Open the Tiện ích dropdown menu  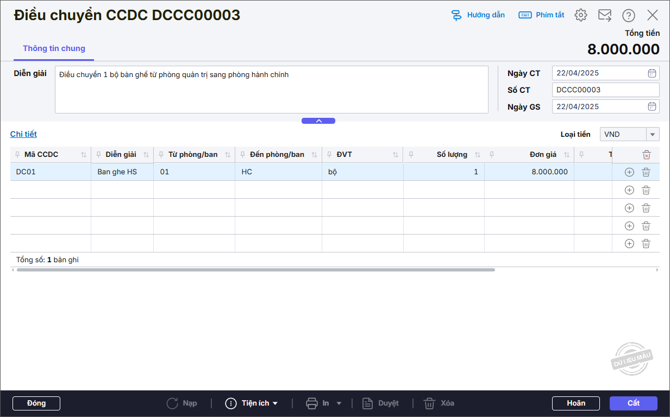point(252,403)
